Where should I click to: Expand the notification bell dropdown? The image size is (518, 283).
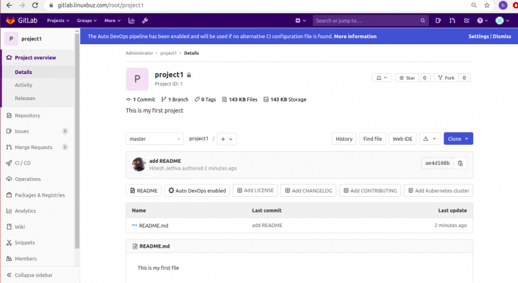(x=382, y=77)
